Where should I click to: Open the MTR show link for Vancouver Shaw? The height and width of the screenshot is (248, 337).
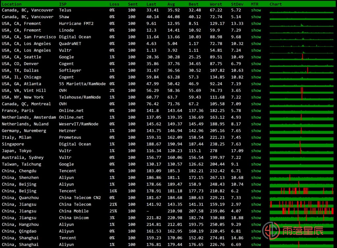pyautogui.click(x=256, y=17)
